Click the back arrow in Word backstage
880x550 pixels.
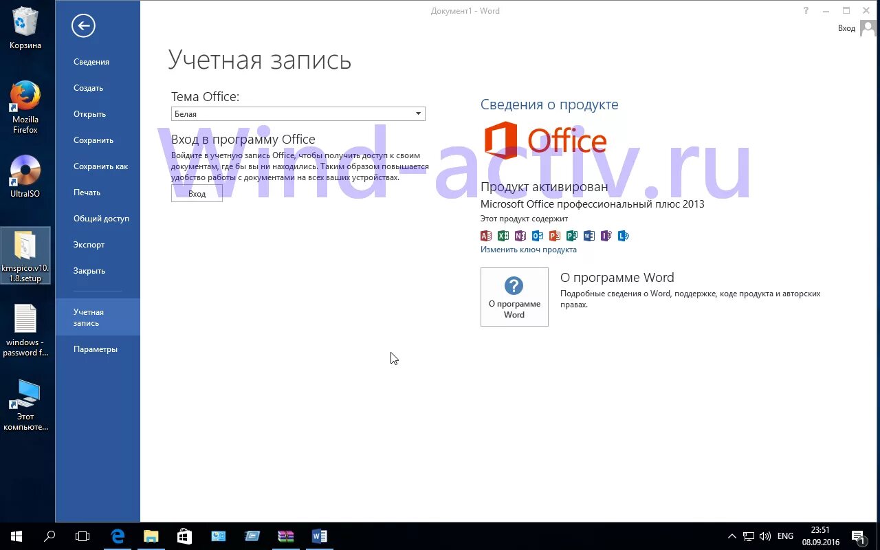pos(83,26)
